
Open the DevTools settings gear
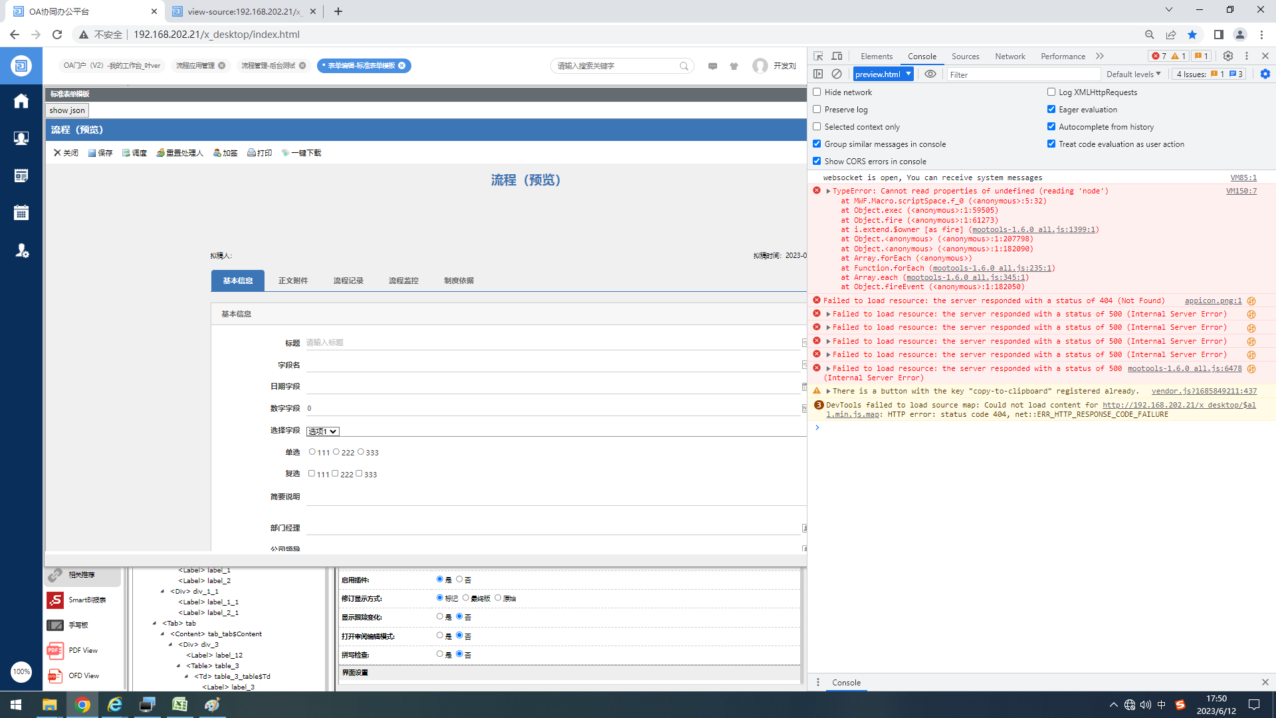[x=1227, y=56]
